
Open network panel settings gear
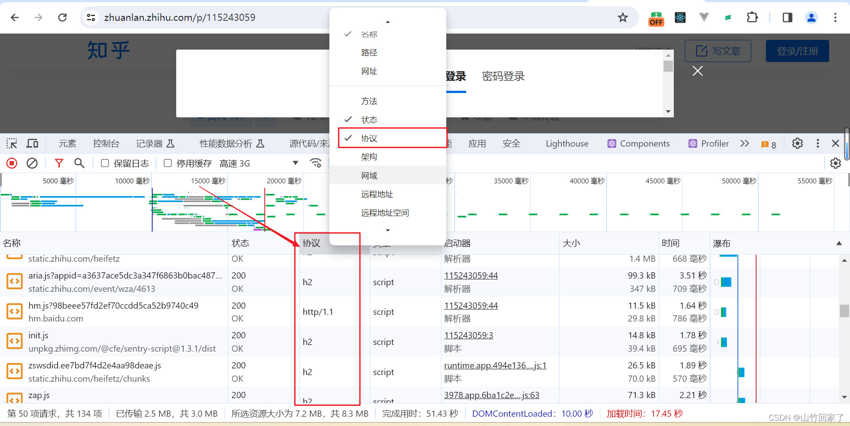(x=835, y=163)
